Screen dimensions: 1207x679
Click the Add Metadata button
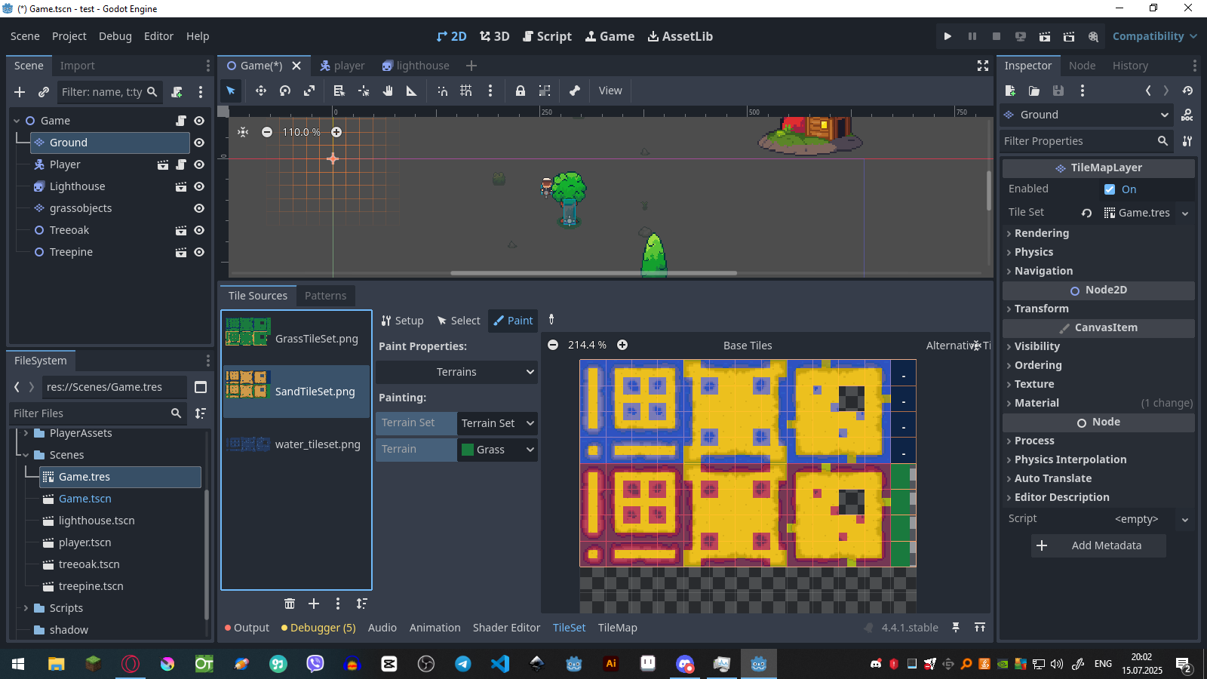1098,545
